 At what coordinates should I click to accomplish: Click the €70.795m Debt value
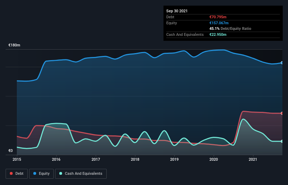[x=218, y=17]
